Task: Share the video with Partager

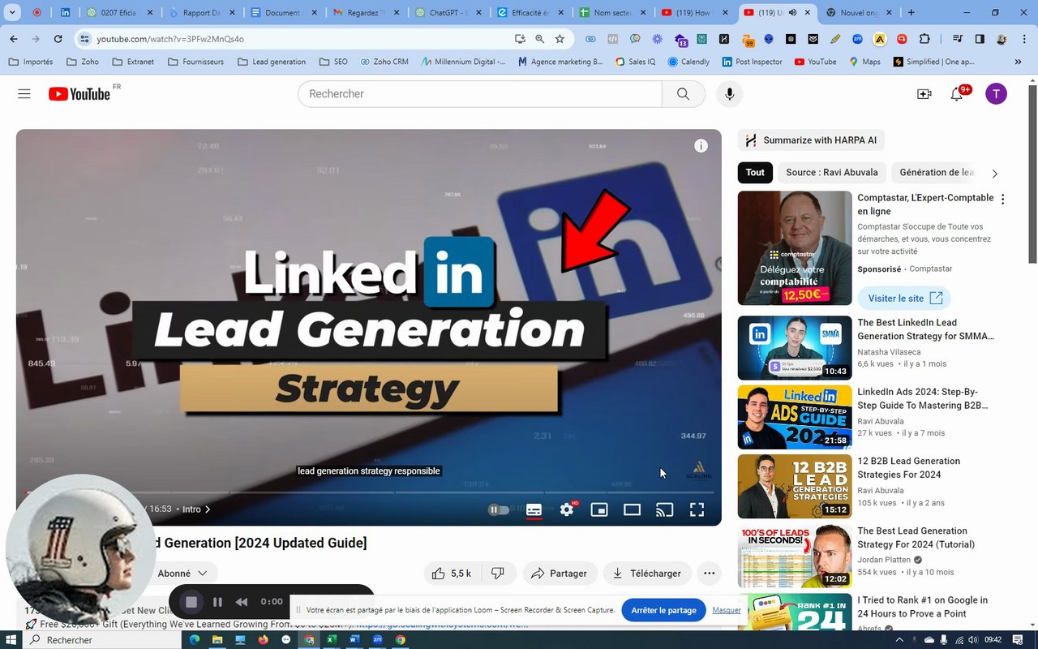Action: (x=560, y=574)
